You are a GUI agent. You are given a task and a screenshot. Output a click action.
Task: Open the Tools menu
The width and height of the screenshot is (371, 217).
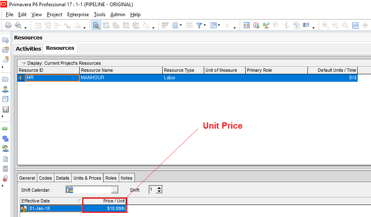99,15
